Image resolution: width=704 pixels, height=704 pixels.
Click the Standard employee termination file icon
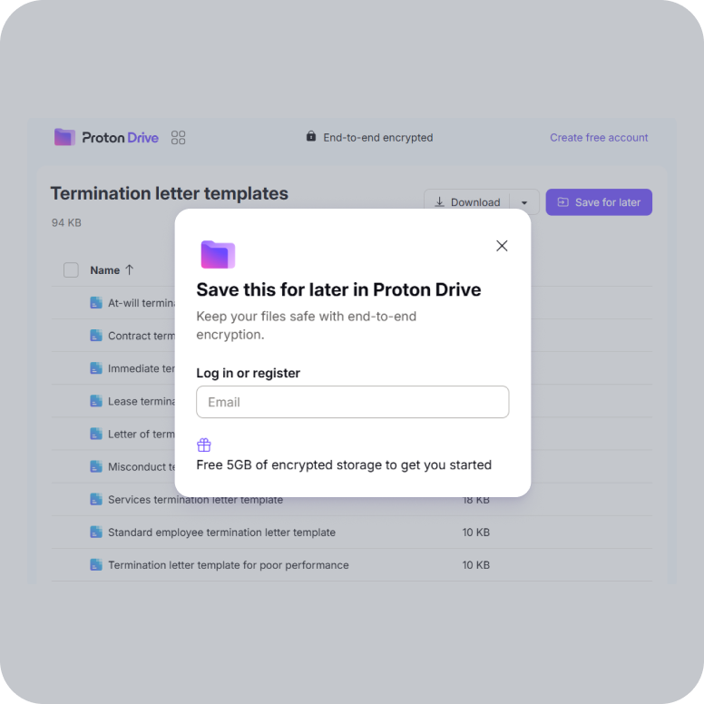tap(96, 532)
